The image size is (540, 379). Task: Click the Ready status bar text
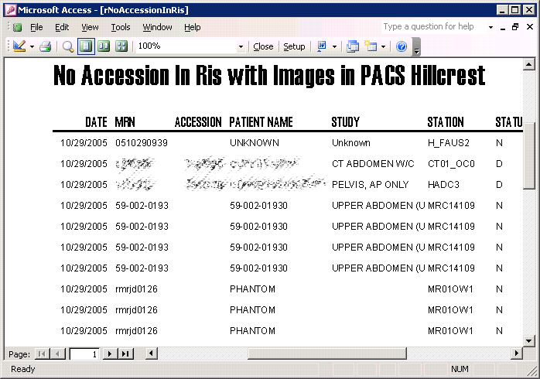(x=22, y=369)
